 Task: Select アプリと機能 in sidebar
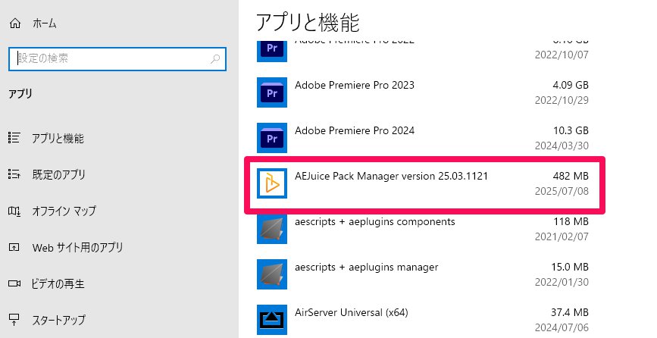[58, 138]
